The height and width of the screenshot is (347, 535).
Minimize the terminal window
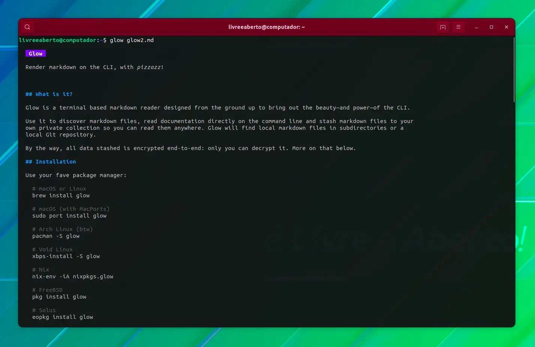click(476, 27)
